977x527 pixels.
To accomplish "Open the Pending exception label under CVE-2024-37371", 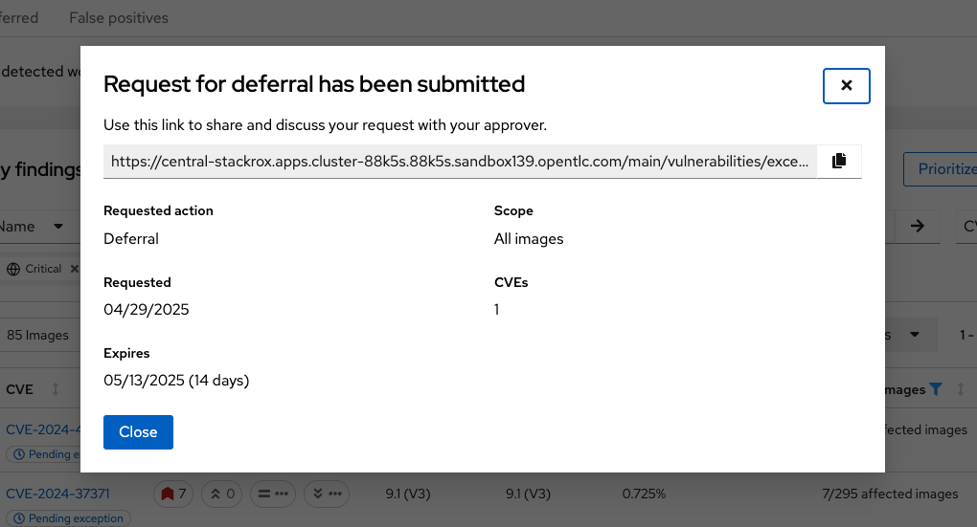I will (69, 518).
